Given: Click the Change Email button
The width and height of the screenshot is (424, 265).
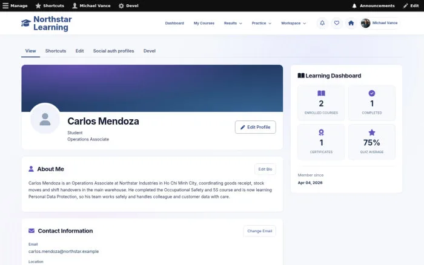Looking at the screenshot, I should click(x=260, y=231).
